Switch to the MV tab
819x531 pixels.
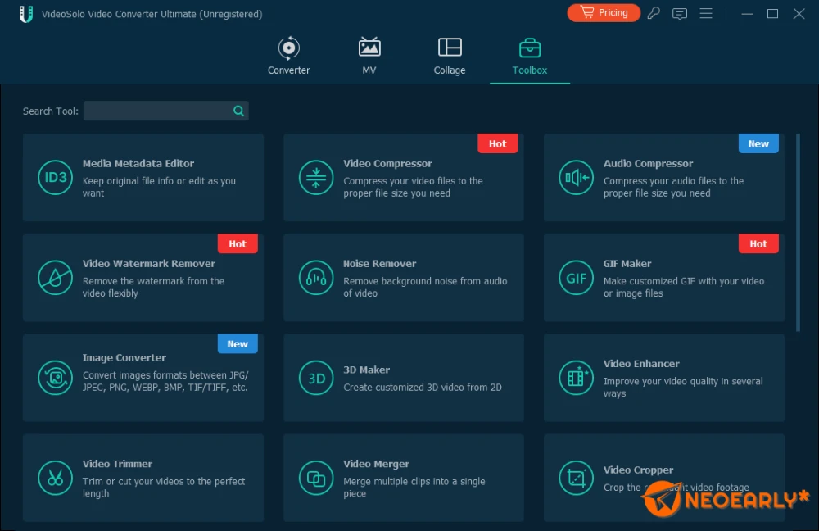click(369, 56)
